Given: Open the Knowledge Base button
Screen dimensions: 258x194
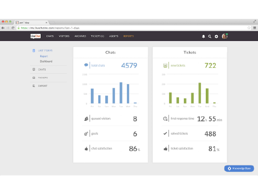Looking at the screenshot, I should [239, 169].
